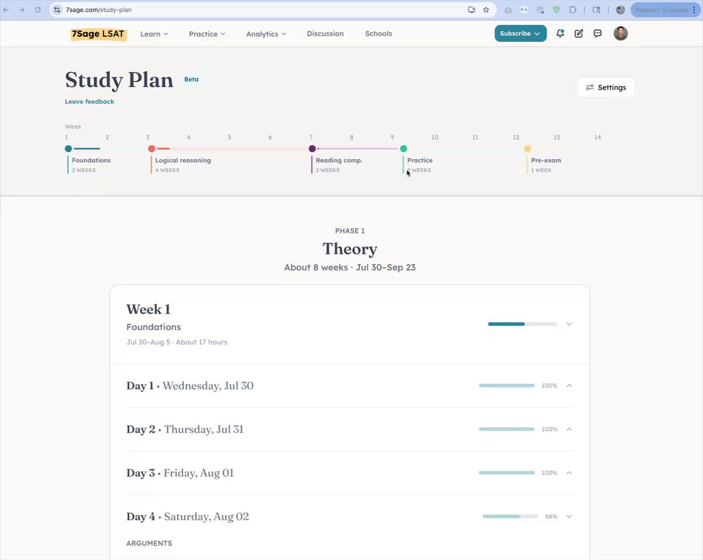Open the user profile avatar

[621, 34]
